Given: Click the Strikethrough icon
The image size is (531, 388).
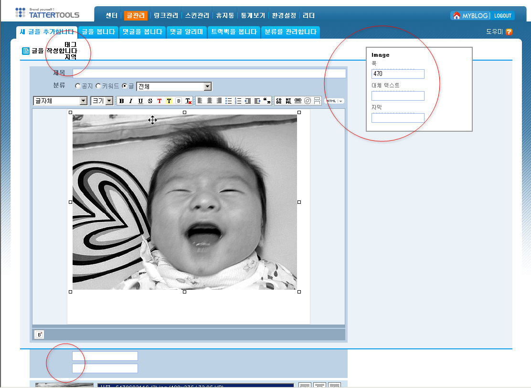Looking at the screenshot, I should point(150,101).
